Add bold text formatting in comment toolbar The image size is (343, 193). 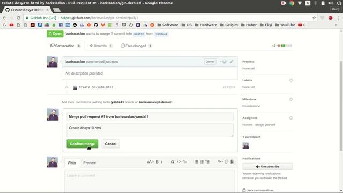pos(157,162)
